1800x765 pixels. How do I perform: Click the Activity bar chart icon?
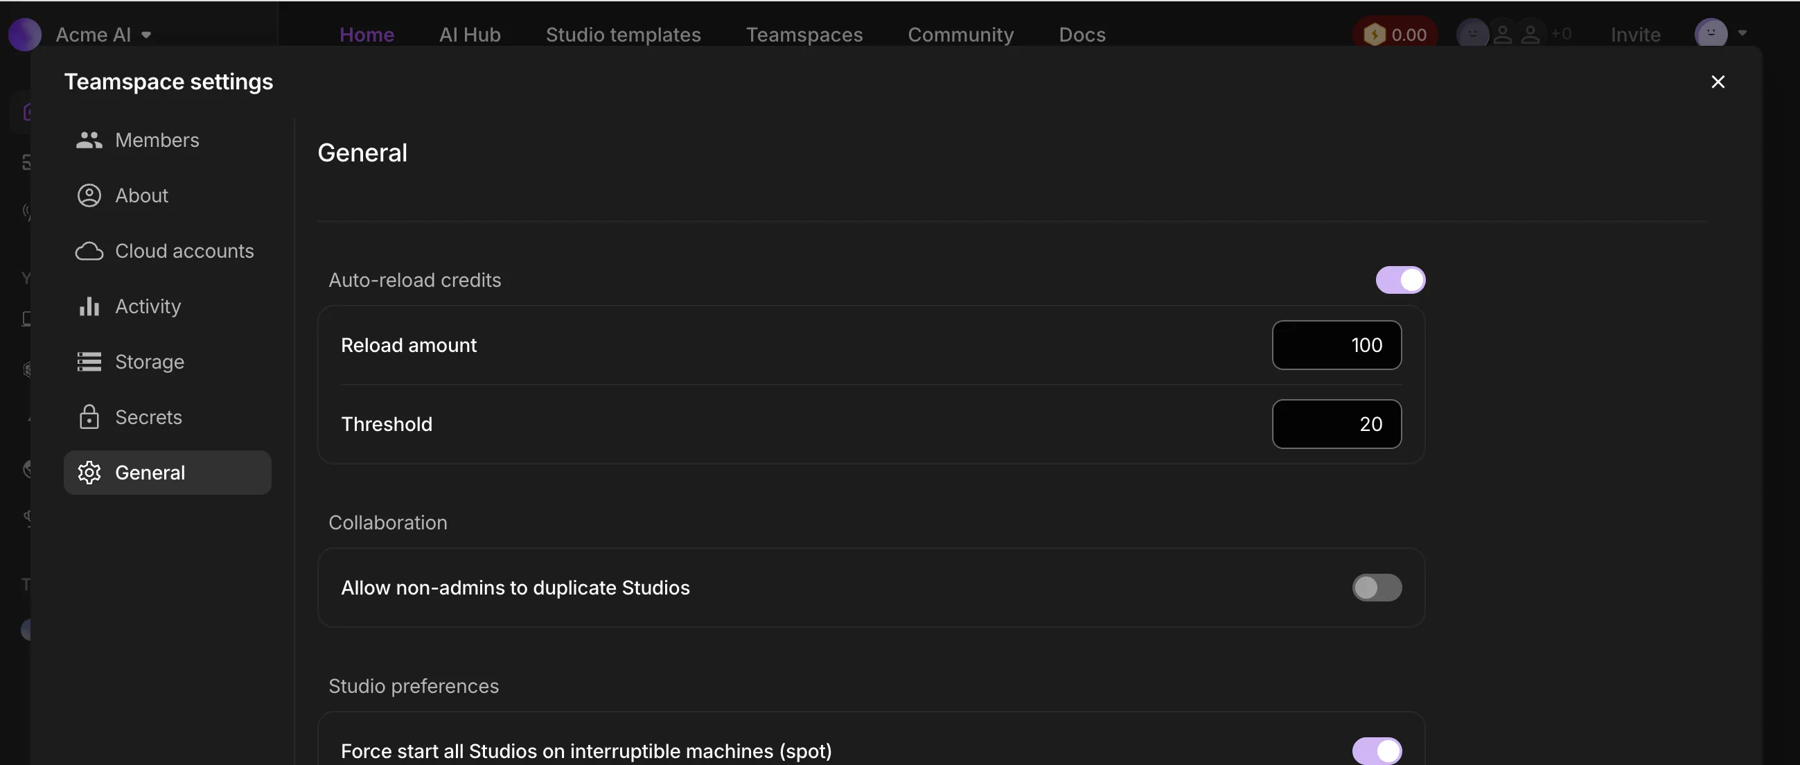(x=89, y=306)
